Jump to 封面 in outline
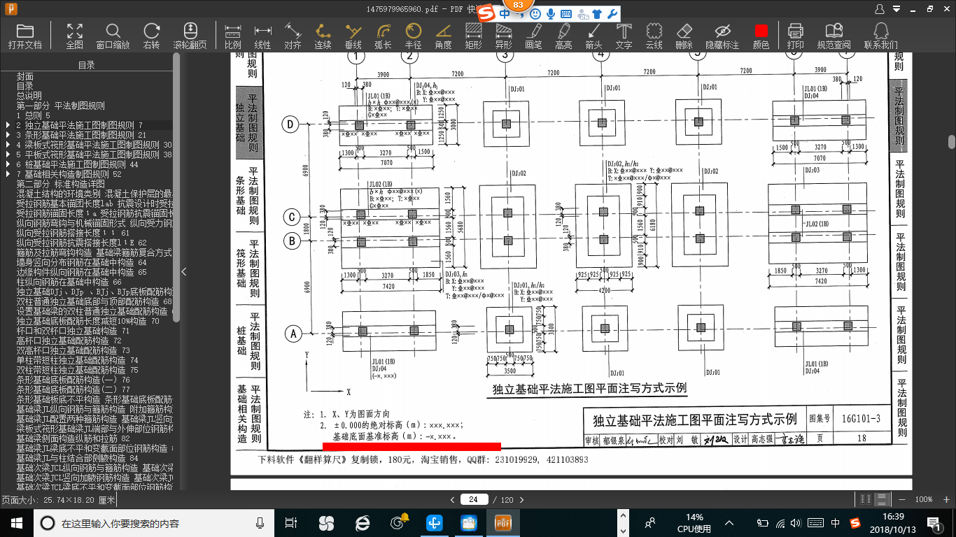This screenshot has width=956, height=537. point(25,76)
